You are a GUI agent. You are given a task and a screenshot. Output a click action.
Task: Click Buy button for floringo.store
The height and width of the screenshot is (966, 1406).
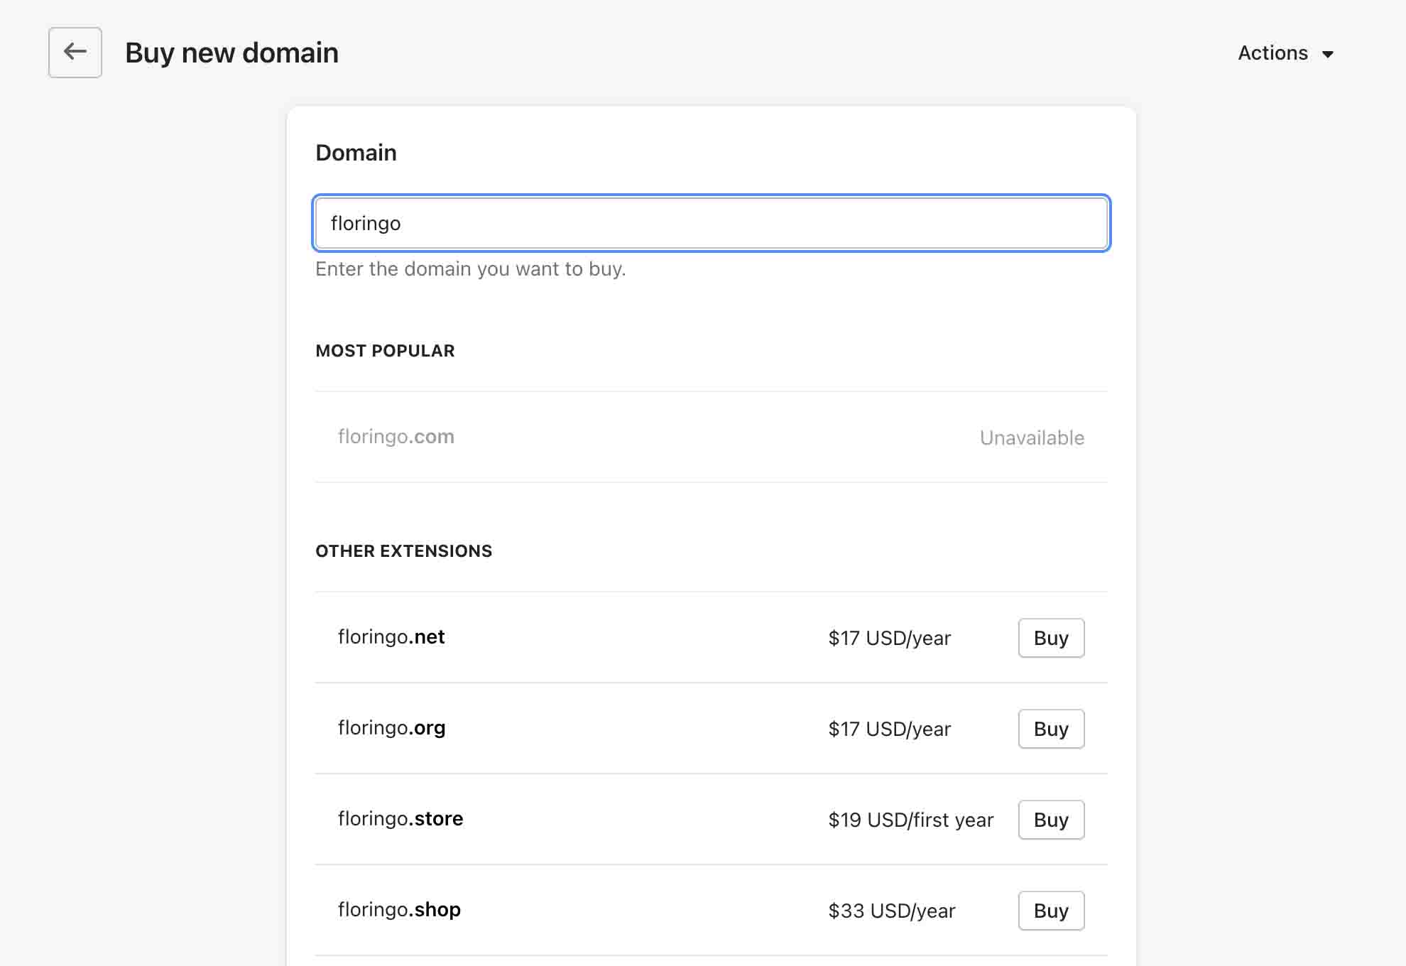1051,818
